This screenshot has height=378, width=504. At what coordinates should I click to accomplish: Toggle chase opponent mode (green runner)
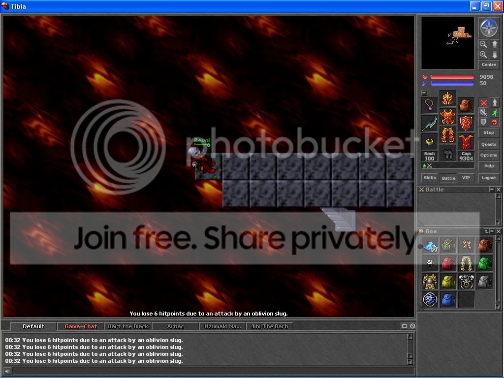click(x=495, y=112)
